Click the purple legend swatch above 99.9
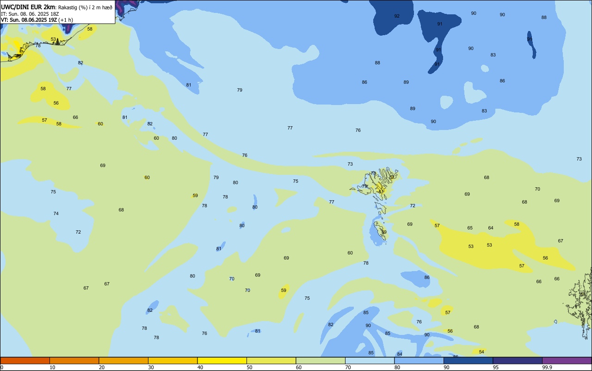Image resolution: width=592 pixels, height=371 pixels. [x=567, y=360]
